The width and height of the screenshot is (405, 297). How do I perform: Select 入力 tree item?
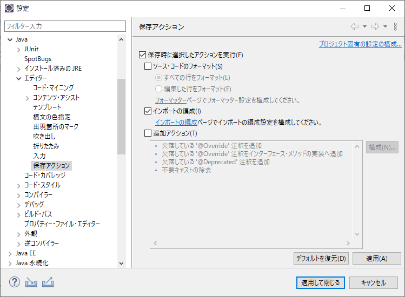click(x=39, y=156)
